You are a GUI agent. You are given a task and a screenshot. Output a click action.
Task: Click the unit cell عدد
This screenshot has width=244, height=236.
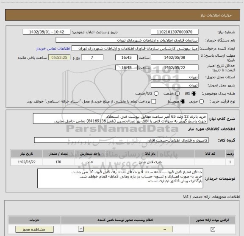(x=90, y=162)
